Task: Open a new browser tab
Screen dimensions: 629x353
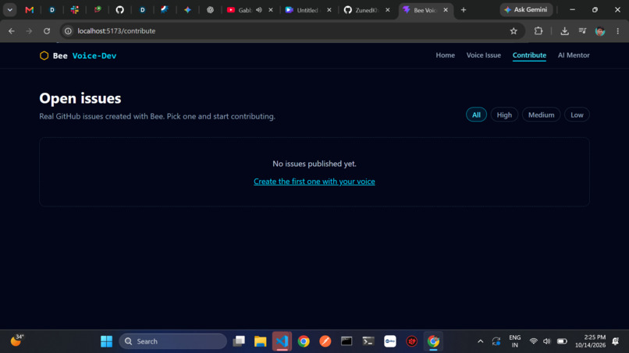Action: coord(464,10)
